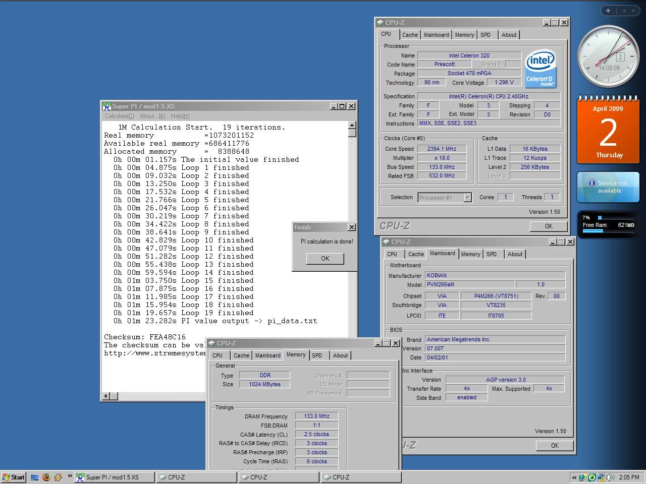Open About tab in Mainboard CPU-Z window

515,254
